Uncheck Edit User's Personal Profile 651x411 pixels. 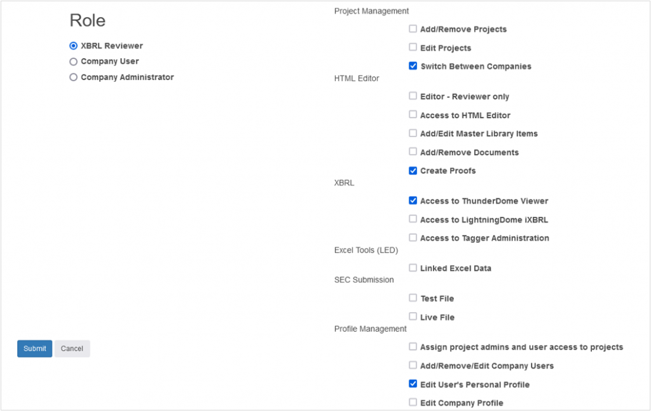413,384
